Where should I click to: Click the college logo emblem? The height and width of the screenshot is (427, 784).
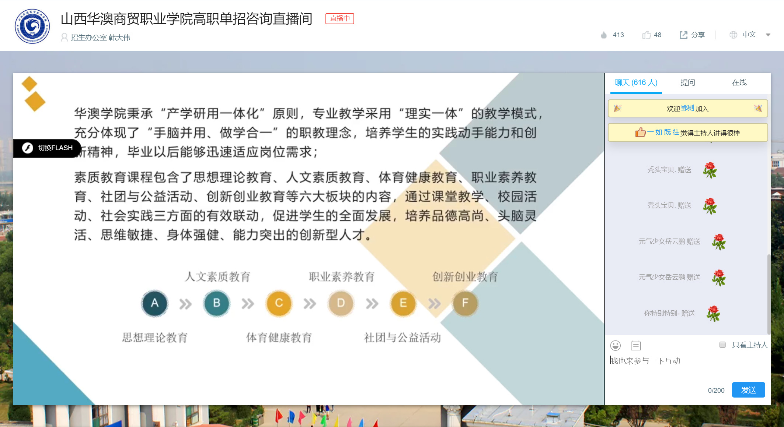32,27
